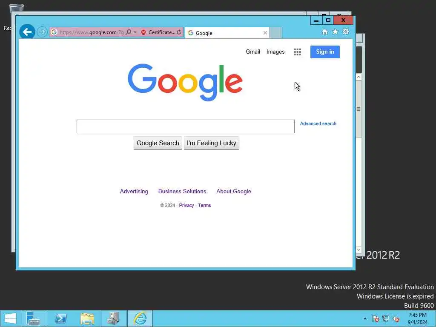The image size is (436, 327).
Task: Close the Internet Explorer window
Action: tap(344, 20)
